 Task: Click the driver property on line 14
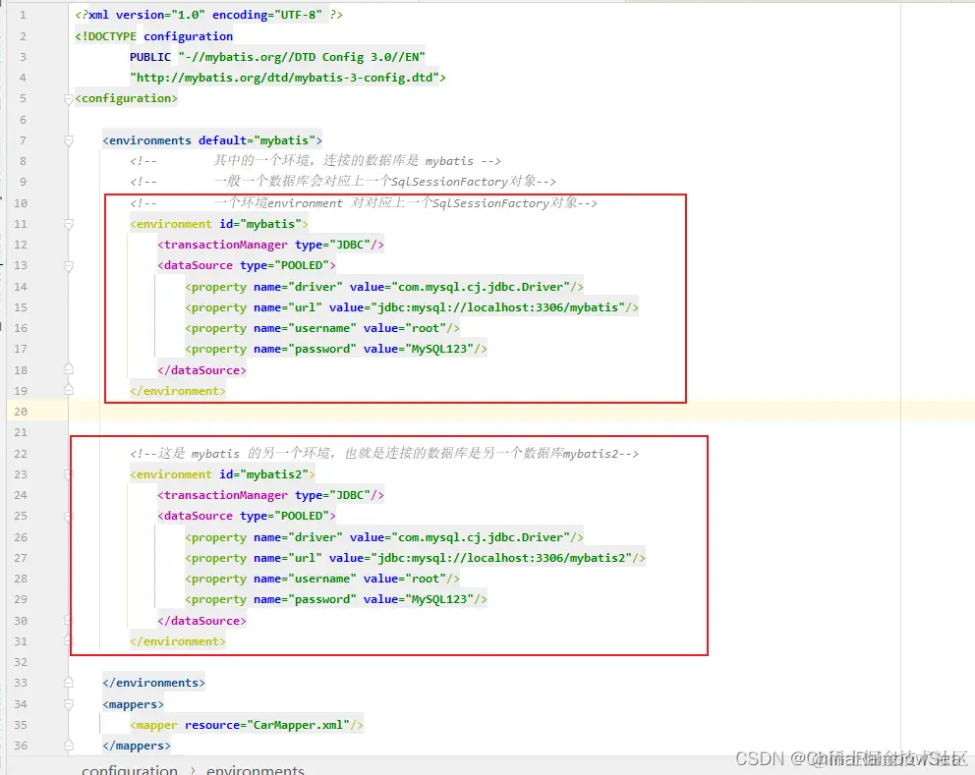point(383,287)
